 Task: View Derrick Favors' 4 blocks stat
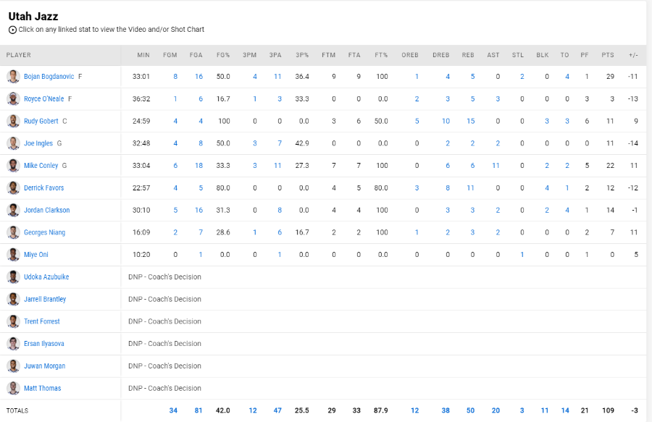[x=547, y=187]
